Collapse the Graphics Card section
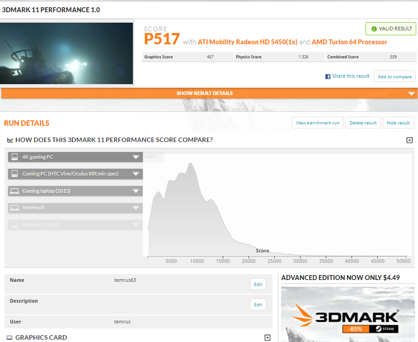 coord(268,337)
